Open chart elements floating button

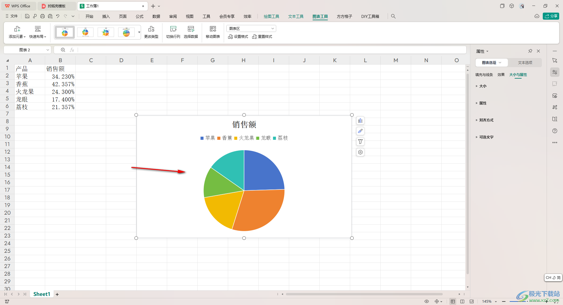coord(360,121)
